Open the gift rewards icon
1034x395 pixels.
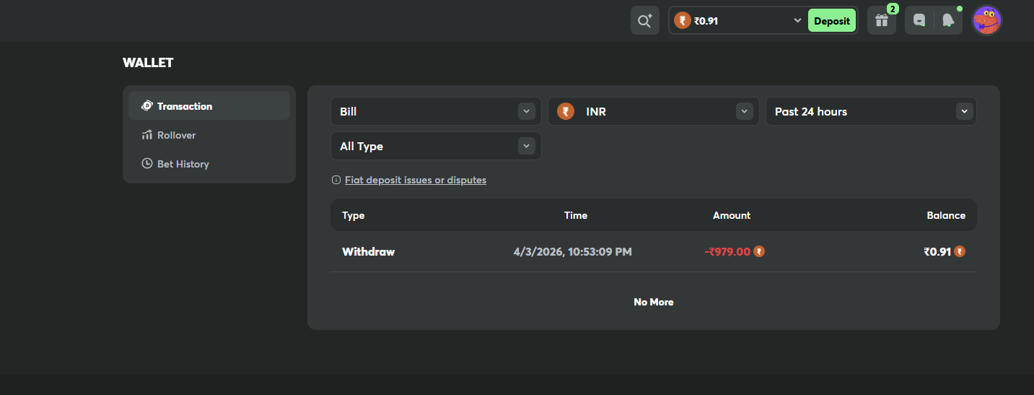(x=881, y=20)
